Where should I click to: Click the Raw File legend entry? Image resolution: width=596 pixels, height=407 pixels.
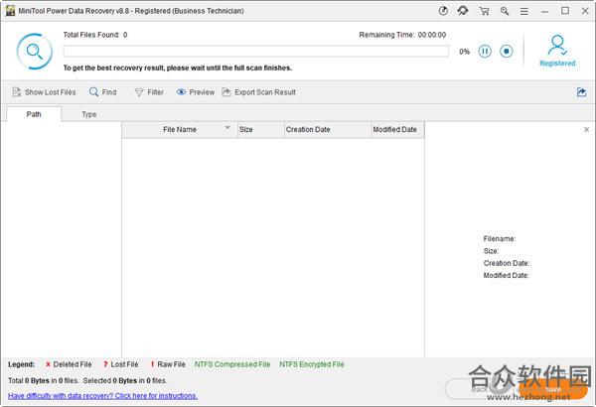point(168,364)
